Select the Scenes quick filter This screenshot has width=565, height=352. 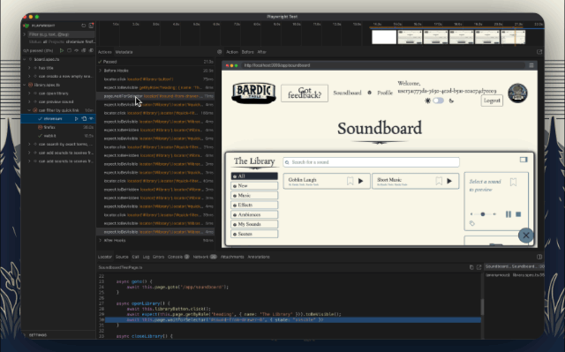pyautogui.click(x=254, y=234)
